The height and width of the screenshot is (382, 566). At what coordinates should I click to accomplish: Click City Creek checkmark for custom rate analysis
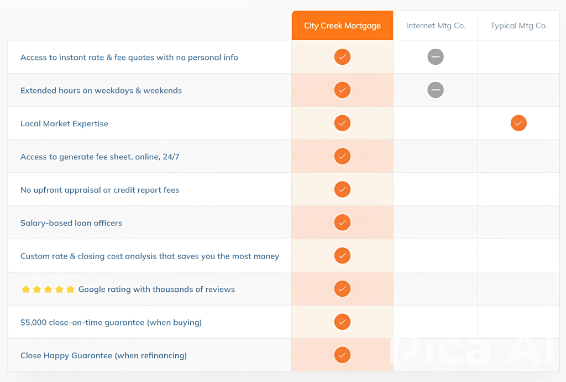pos(342,256)
